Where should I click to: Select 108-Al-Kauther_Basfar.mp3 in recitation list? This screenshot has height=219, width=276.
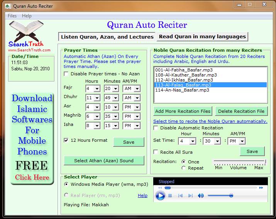pyautogui.click(x=210, y=75)
